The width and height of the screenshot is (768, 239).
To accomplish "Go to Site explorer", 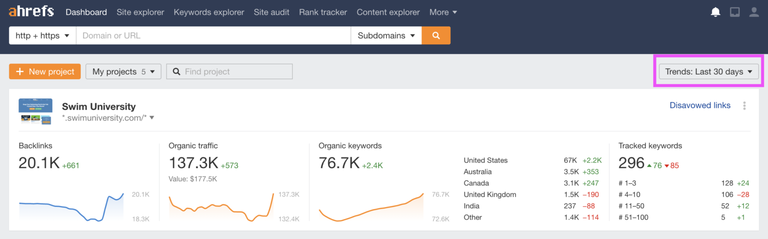I will (x=140, y=12).
